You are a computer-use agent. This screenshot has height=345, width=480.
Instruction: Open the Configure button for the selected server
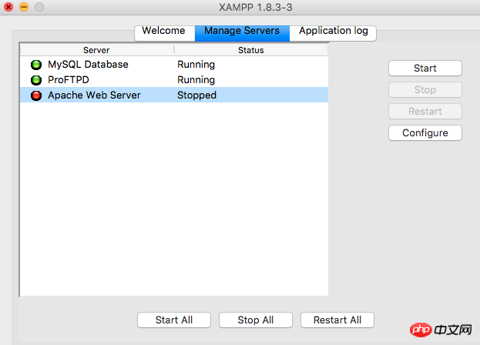click(x=425, y=132)
